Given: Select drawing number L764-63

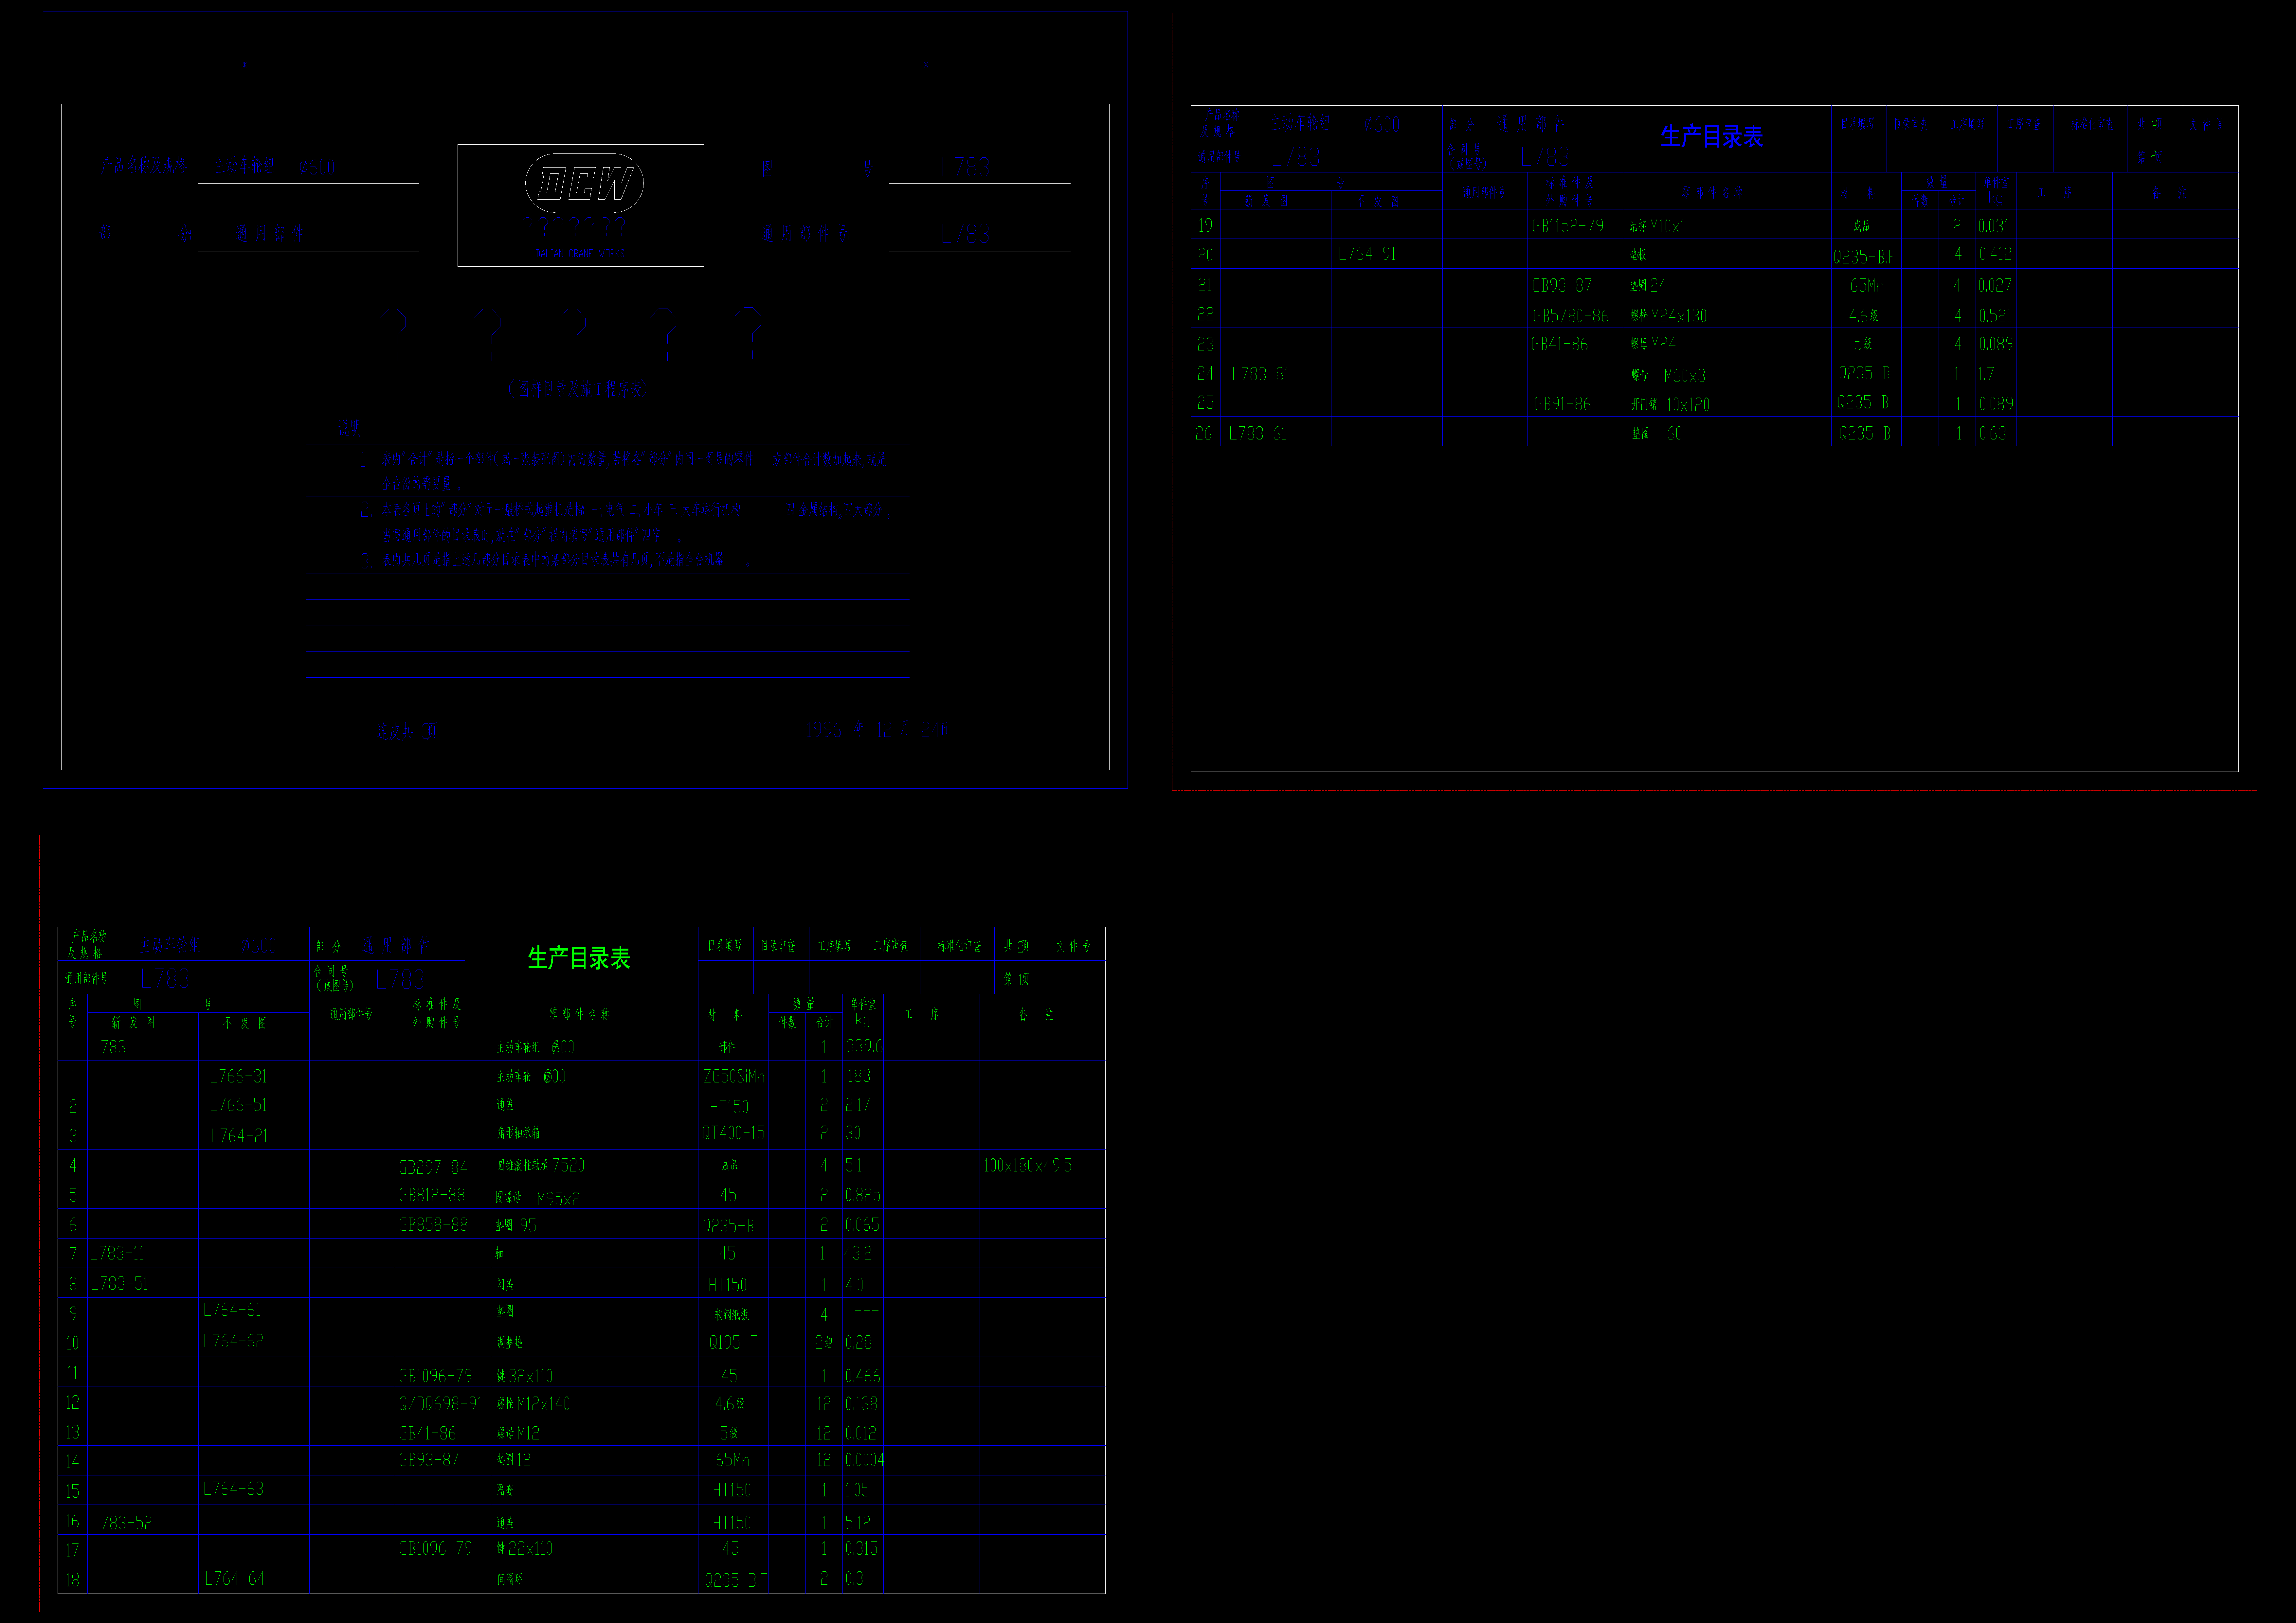Looking at the screenshot, I should point(233,1489).
